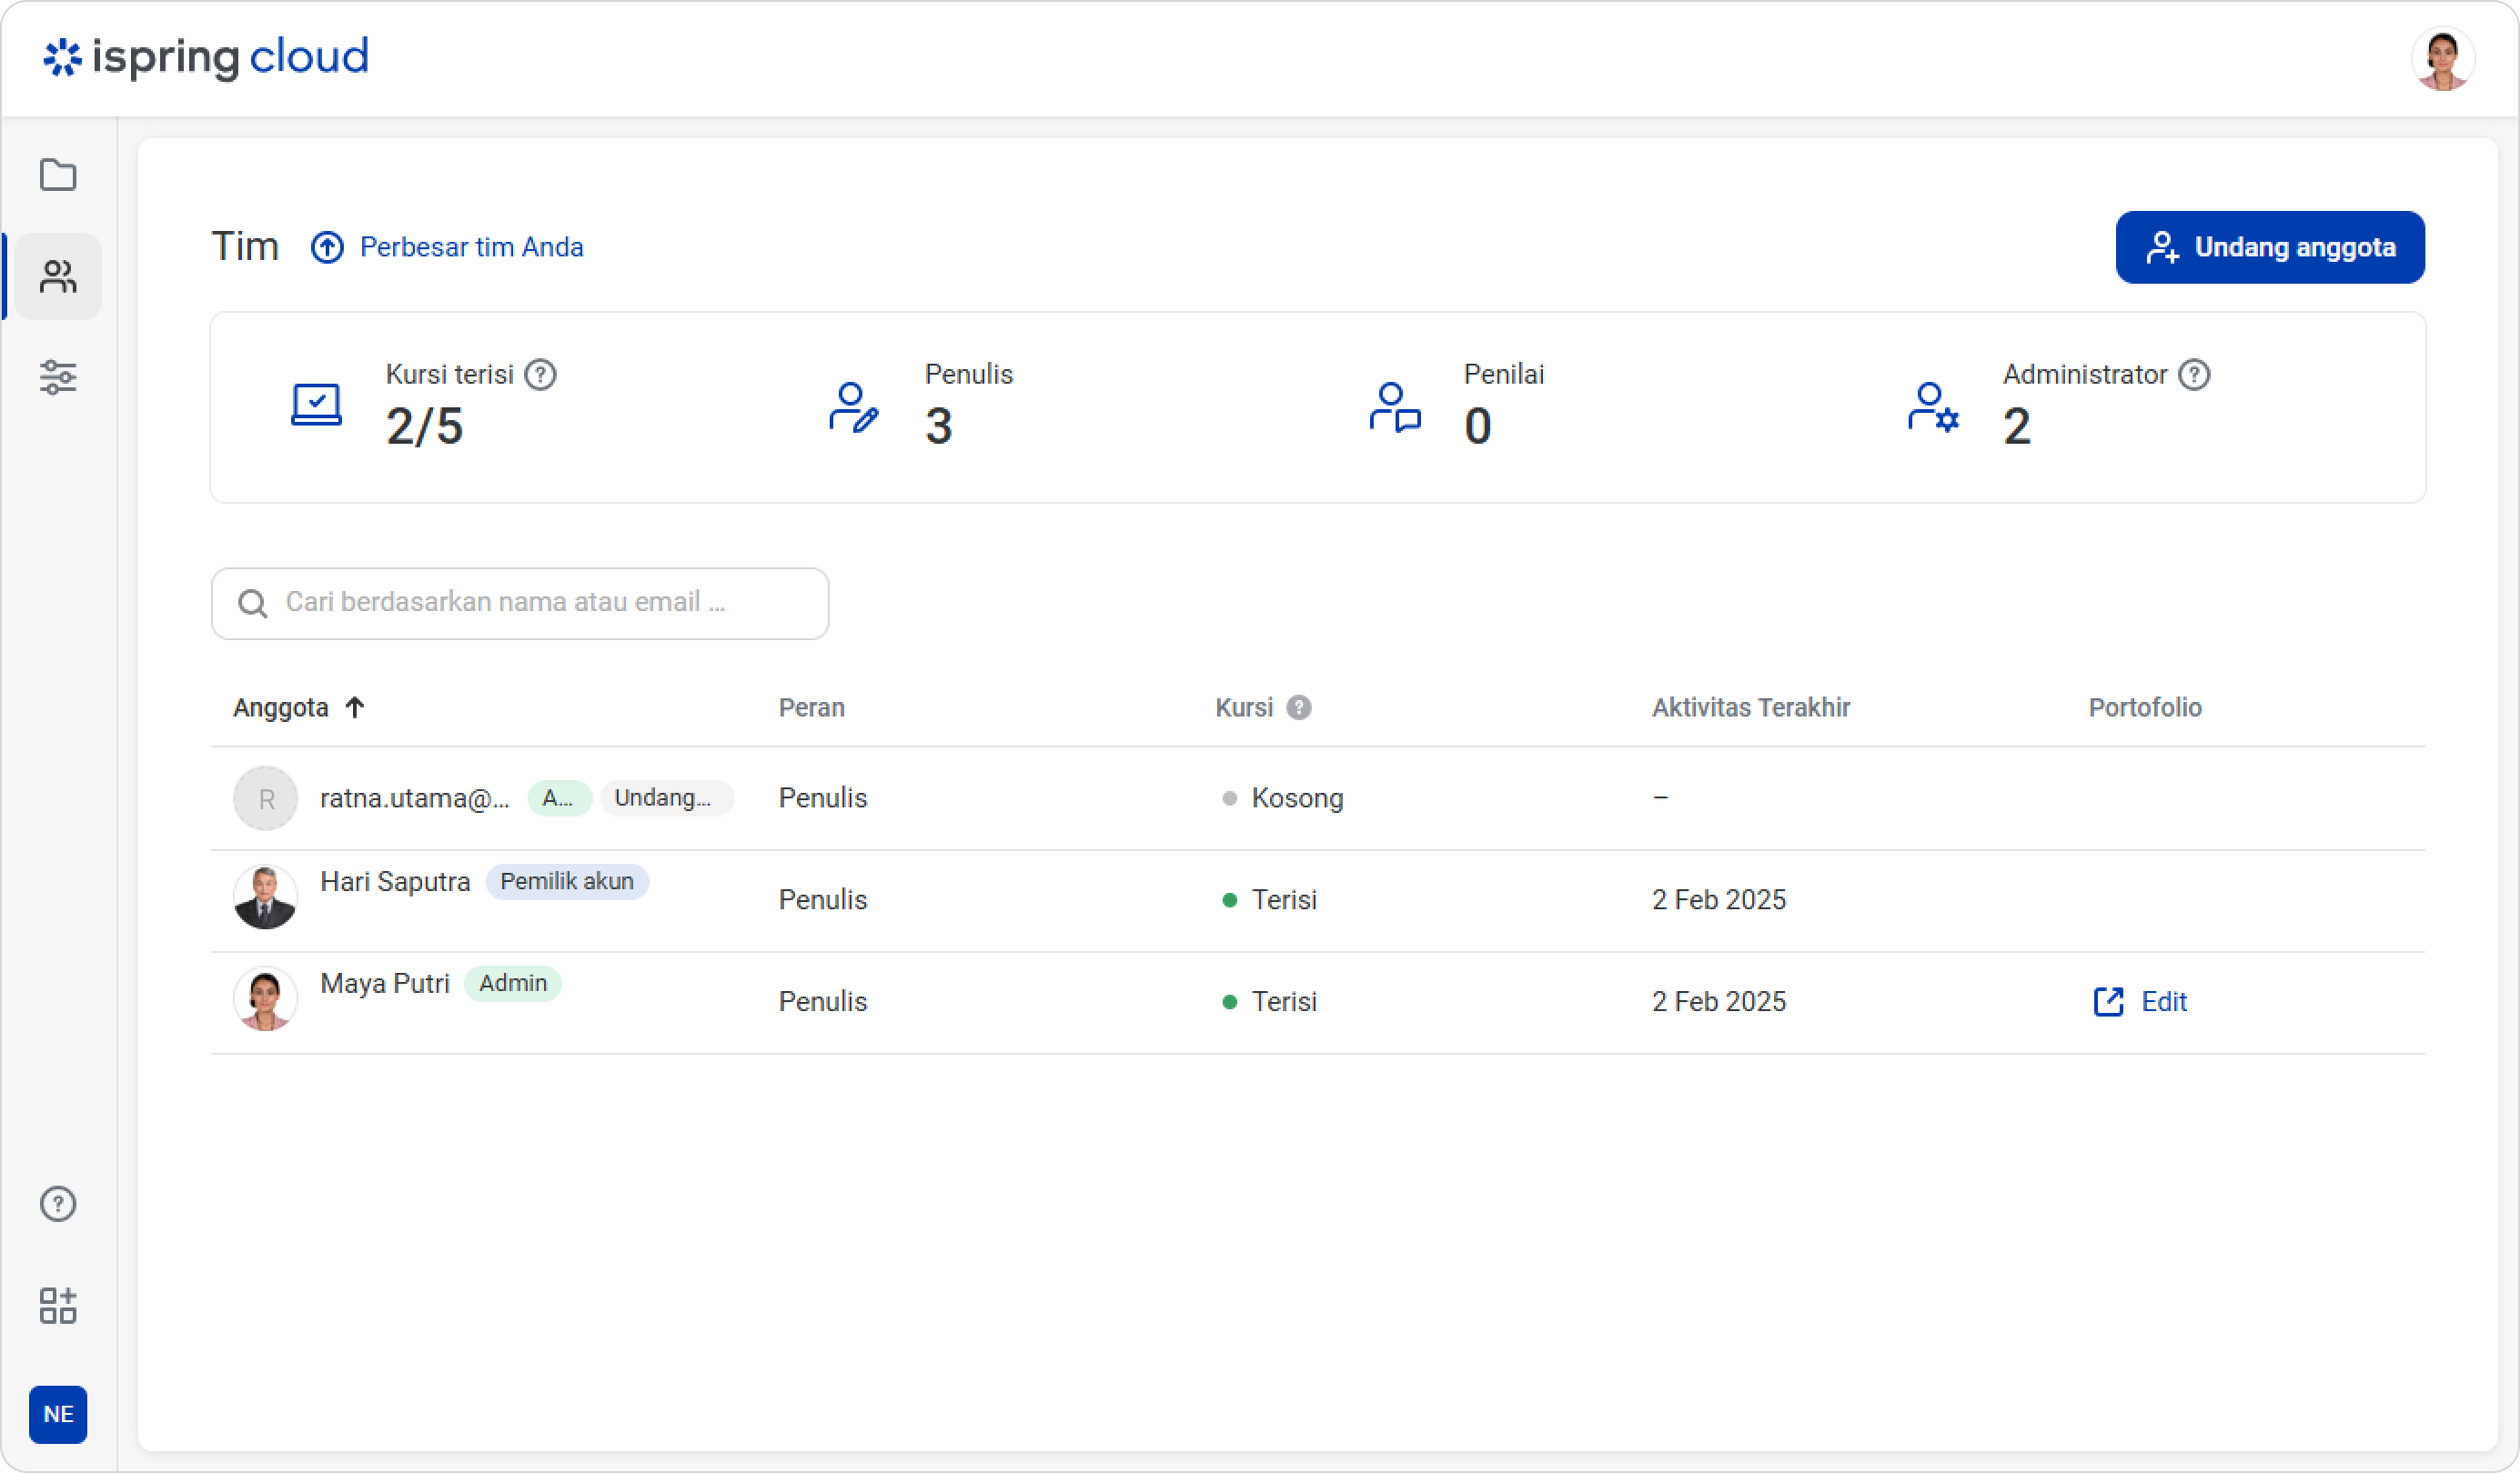Click the Tim page title
Screen dimensions: 2520x1473
point(245,245)
